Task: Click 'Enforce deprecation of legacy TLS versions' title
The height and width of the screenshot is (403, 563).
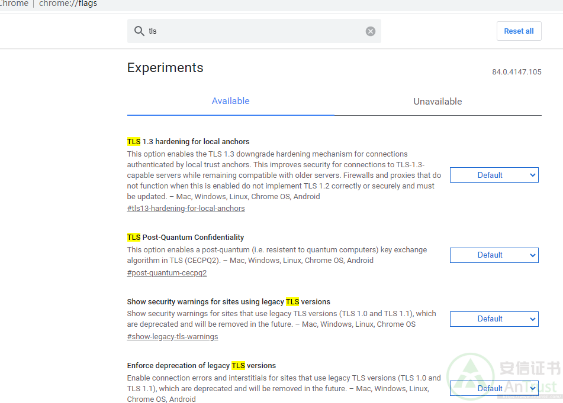Action: 201,366
